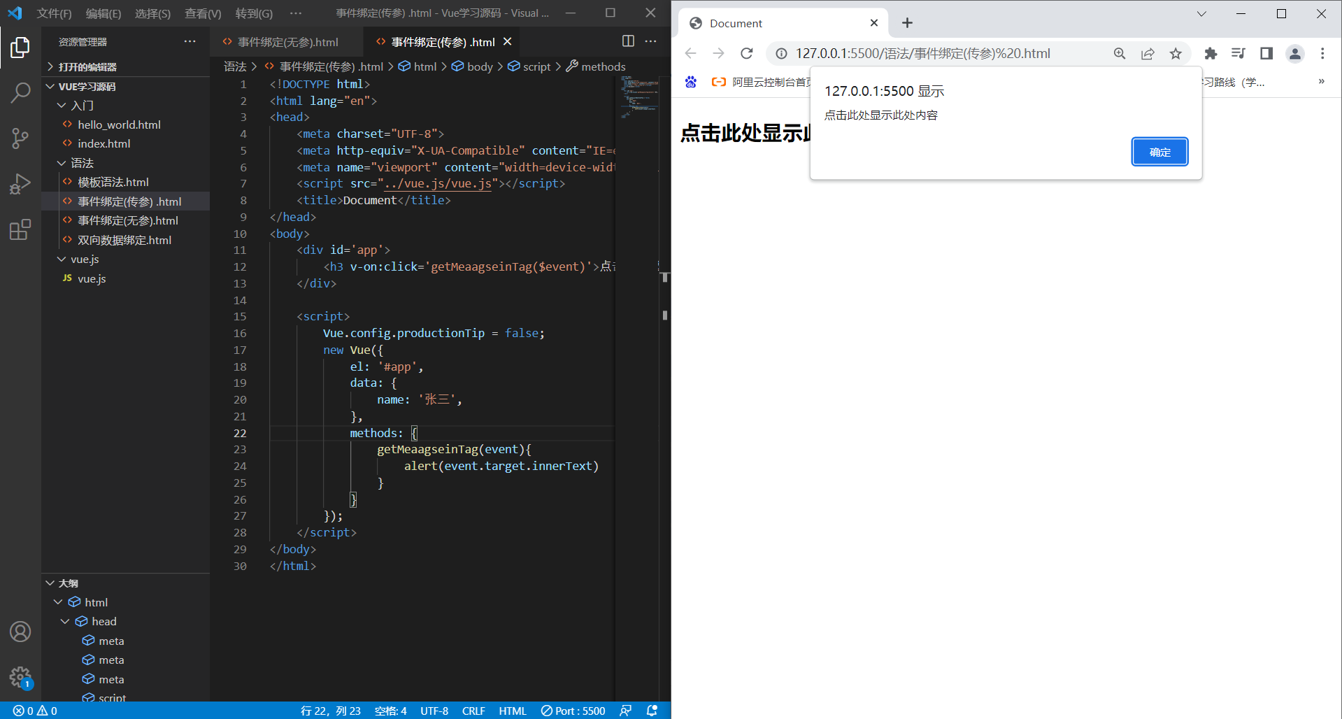Switch to 事件绑定(无参).html editor tab

[x=287, y=42]
